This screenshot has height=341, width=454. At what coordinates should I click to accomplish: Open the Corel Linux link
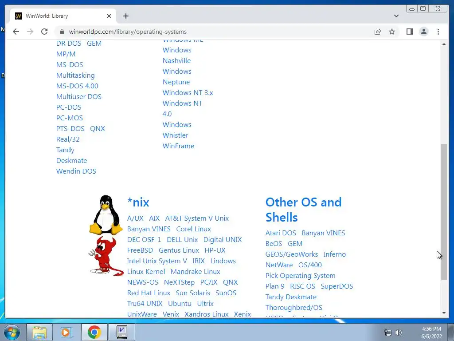(193, 229)
